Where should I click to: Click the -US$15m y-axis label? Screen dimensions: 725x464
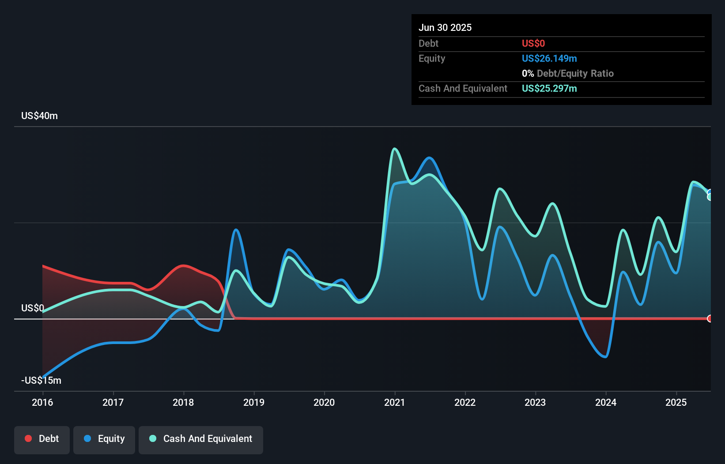pos(42,380)
